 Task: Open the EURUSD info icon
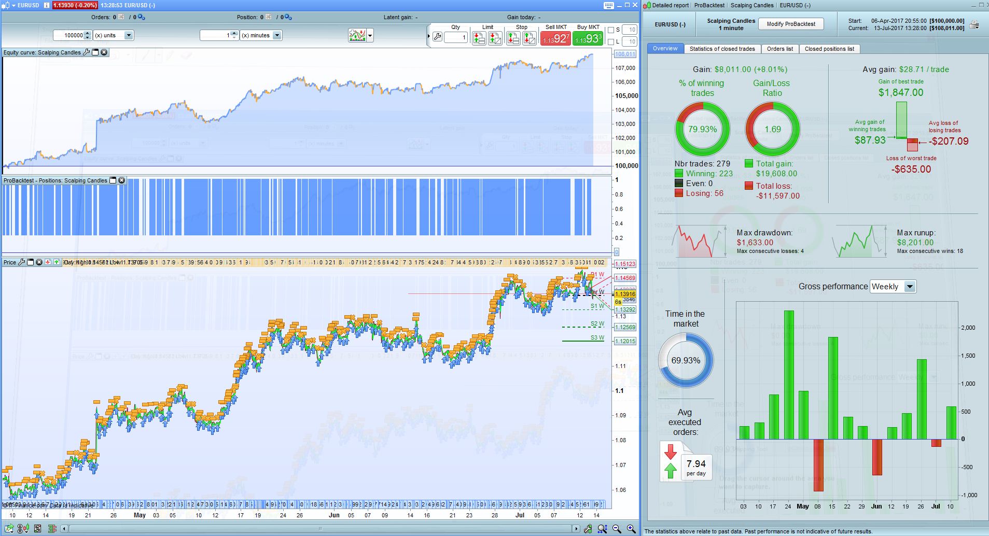point(47,5)
